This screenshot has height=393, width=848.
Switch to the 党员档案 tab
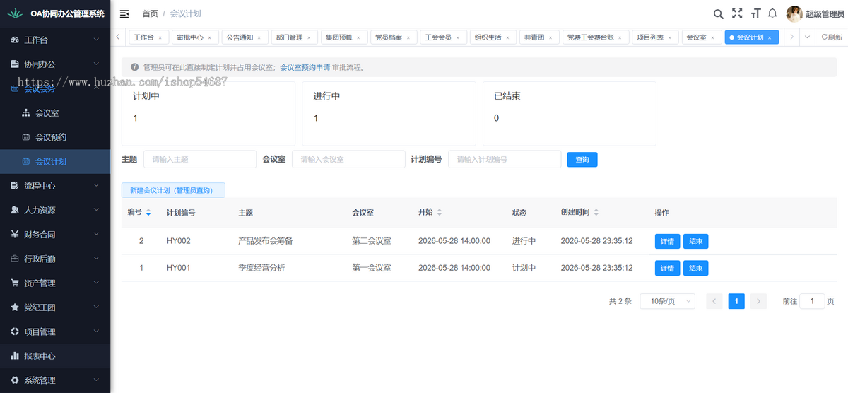pyautogui.click(x=393, y=37)
